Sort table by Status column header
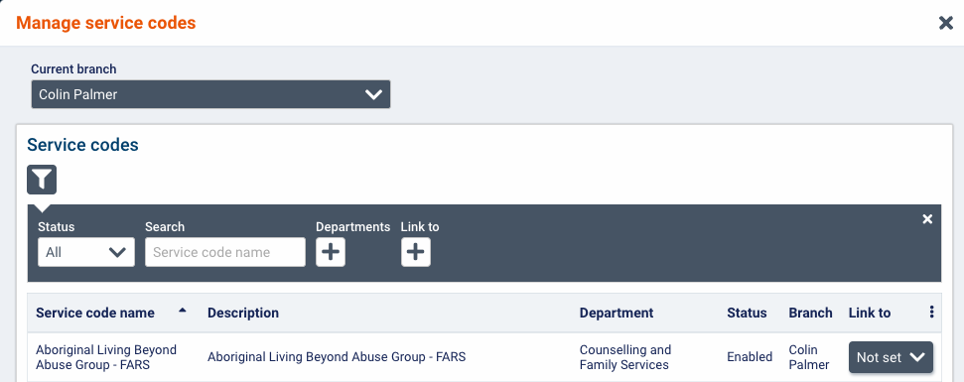Image resolution: width=964 pixels, height=382 pixels. (x=747, y=313)
